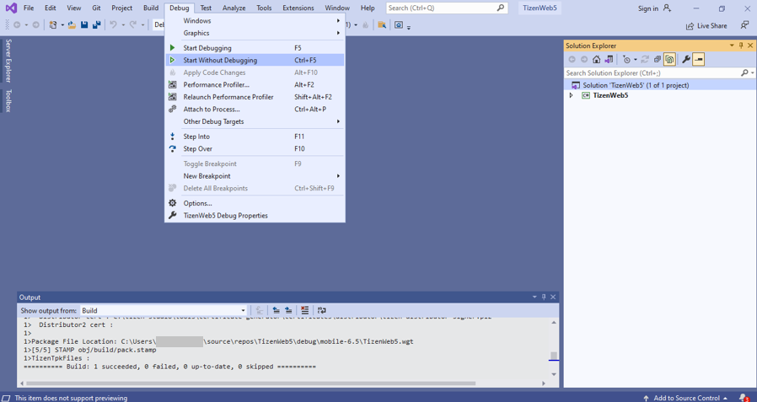Click Collapse All icon in Solution Explorer
This screenshot has height=402, width=757.
(x=658, y=60)
